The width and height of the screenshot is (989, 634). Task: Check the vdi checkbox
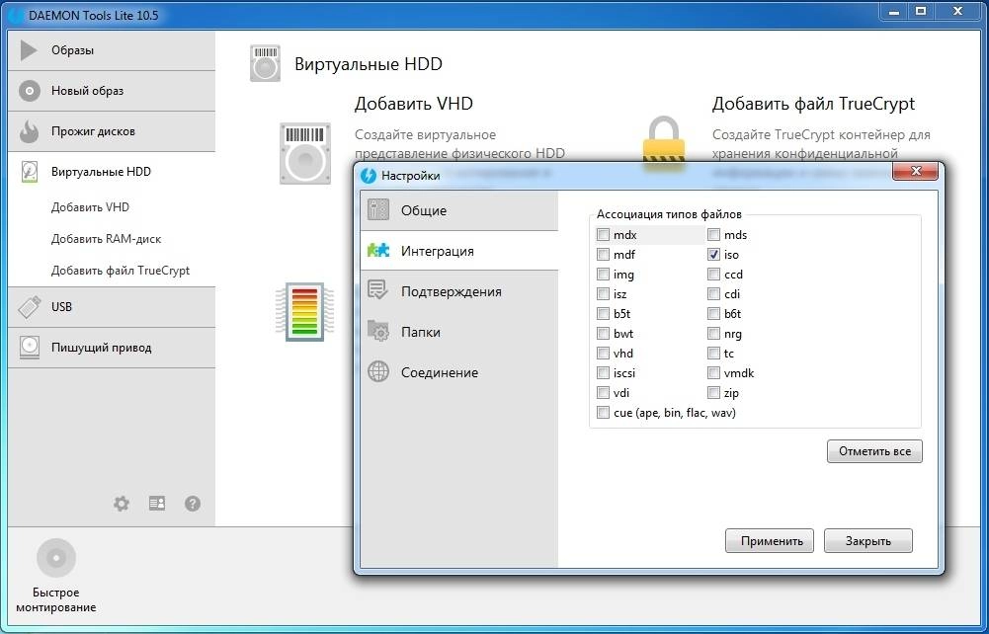(603, 393)
